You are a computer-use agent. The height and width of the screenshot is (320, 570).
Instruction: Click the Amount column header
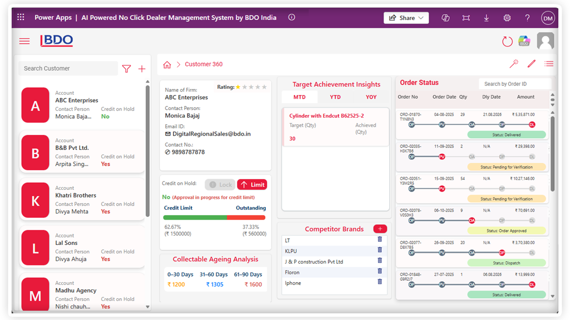coord(525,97)
